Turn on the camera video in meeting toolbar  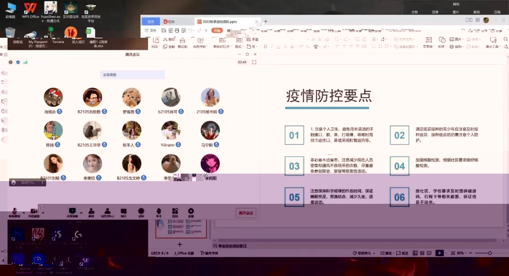tap(34, 212)
